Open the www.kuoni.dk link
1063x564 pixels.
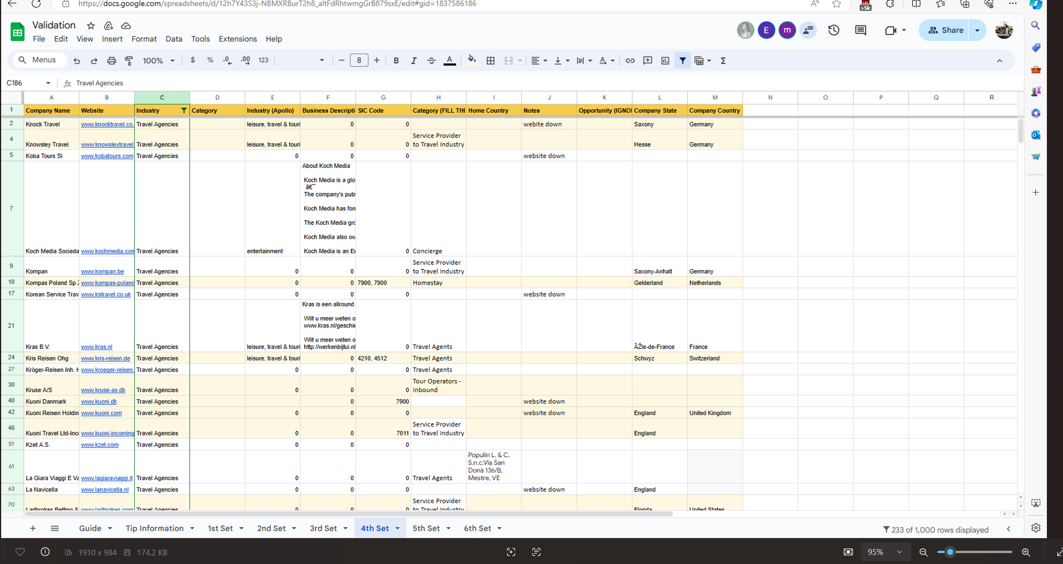tap(99, 402)
